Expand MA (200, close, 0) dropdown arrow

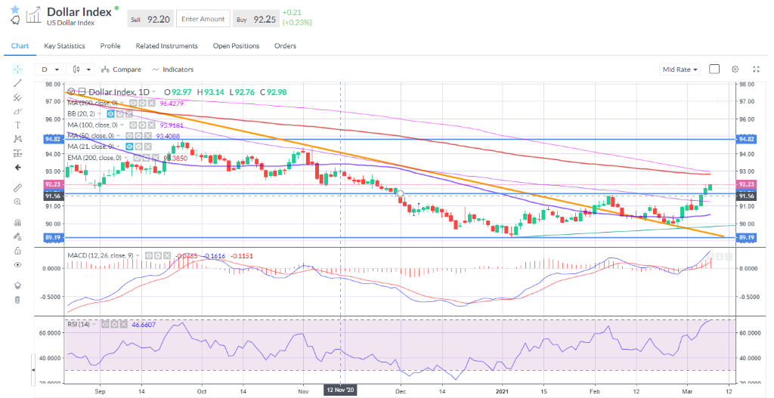(x=122, y=103)
